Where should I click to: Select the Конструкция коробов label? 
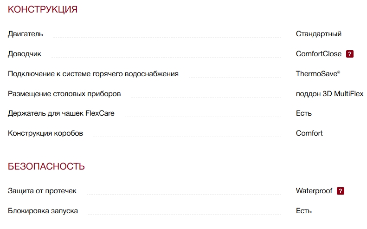[x=45, y=133]
